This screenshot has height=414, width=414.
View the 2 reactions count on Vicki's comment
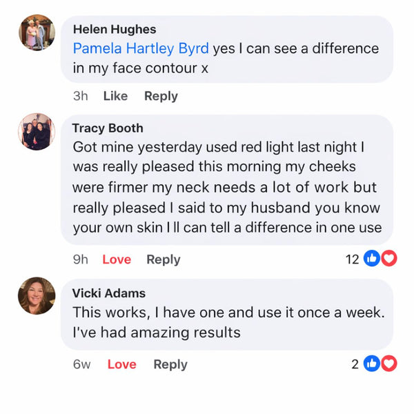coord(355,364)
